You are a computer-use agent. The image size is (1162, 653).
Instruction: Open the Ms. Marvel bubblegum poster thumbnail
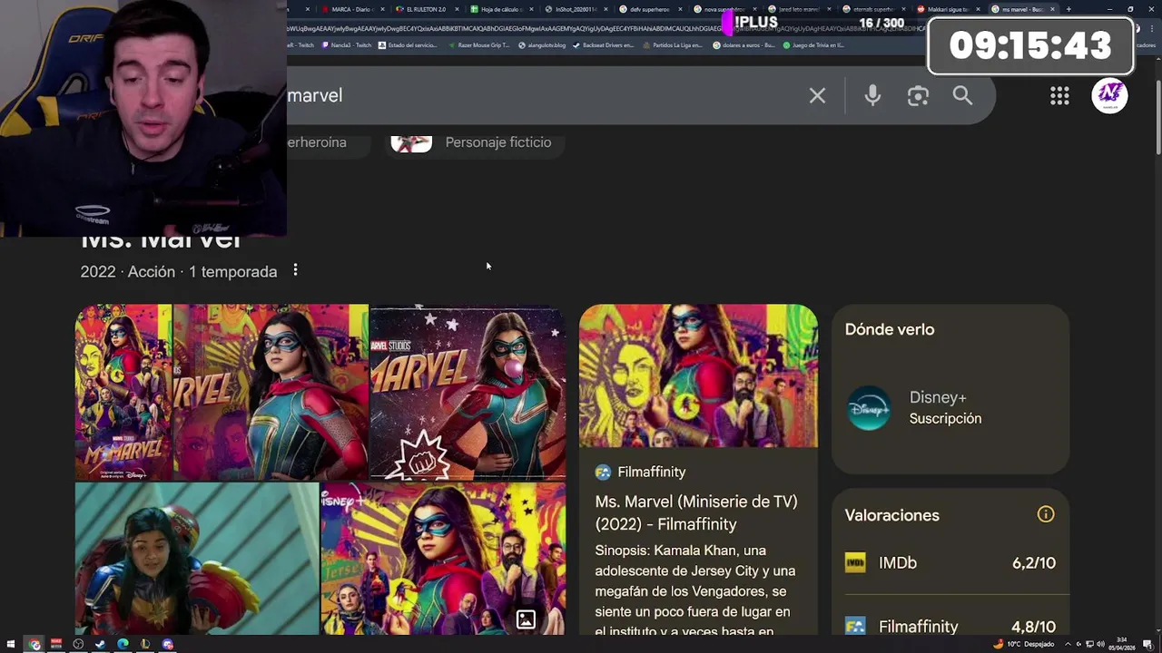click(x=468, y=392)
